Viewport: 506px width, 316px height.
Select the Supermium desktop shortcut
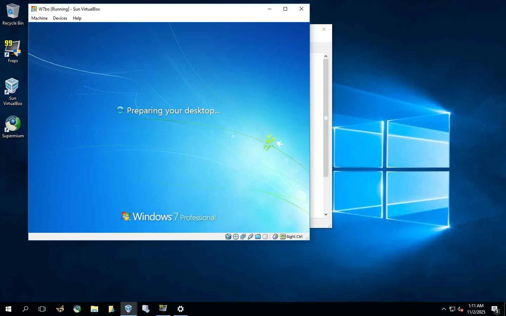13,127
